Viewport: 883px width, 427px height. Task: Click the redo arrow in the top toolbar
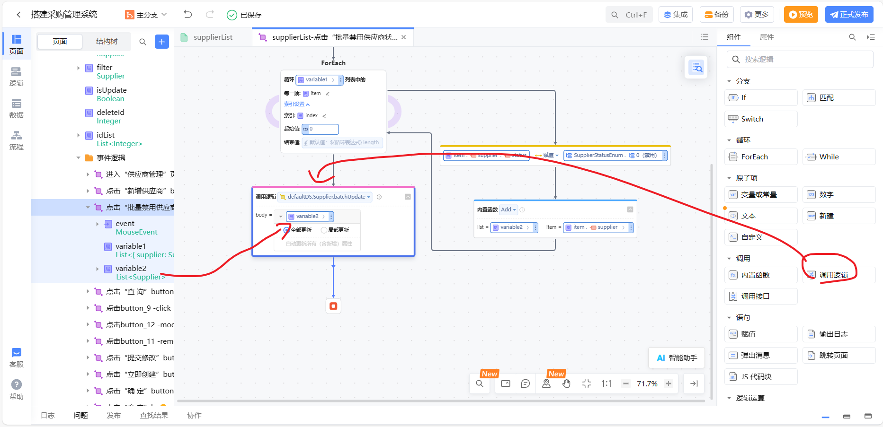tap(210, 15)
